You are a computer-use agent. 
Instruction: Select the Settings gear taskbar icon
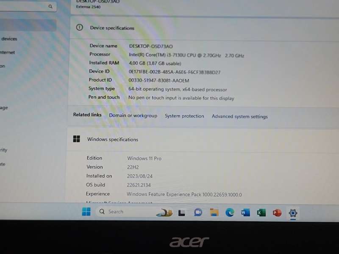pos(293,213)
